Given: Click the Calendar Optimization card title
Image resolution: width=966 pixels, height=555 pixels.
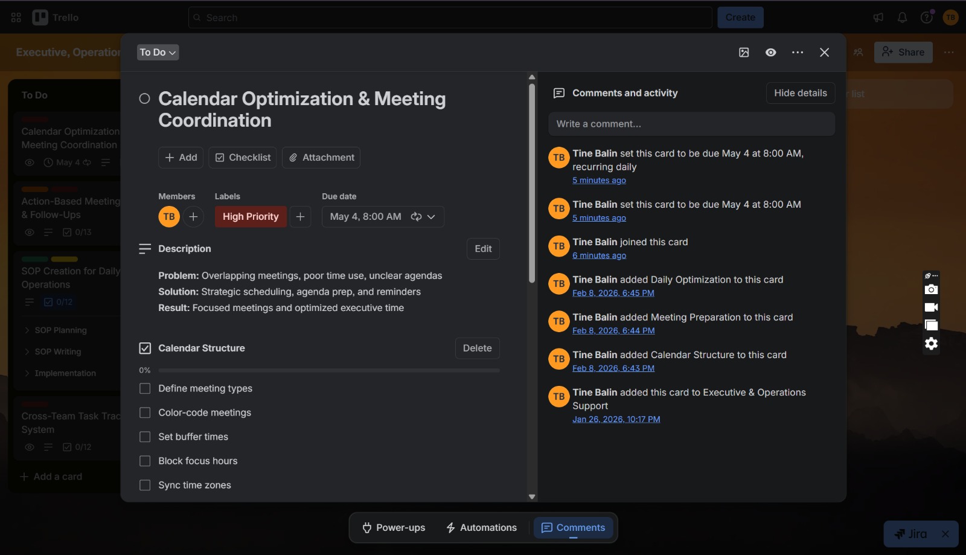Looking at the screenshot, I should click(302, 109).
